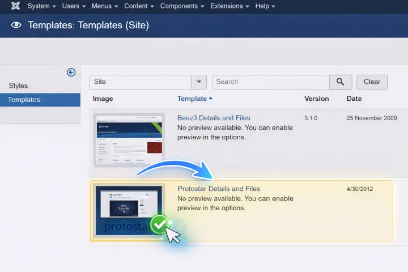The image size is (408, 272).
Task: Click the Image column header
Action: click(x=103, y=99)
